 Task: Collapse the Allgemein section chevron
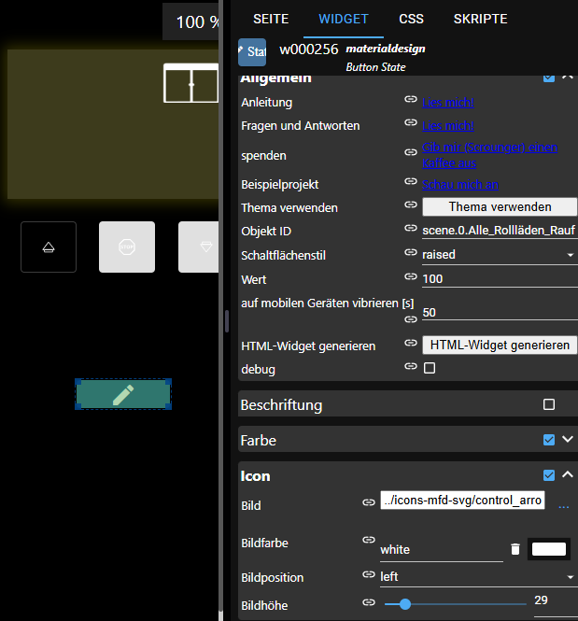point(568,77)
